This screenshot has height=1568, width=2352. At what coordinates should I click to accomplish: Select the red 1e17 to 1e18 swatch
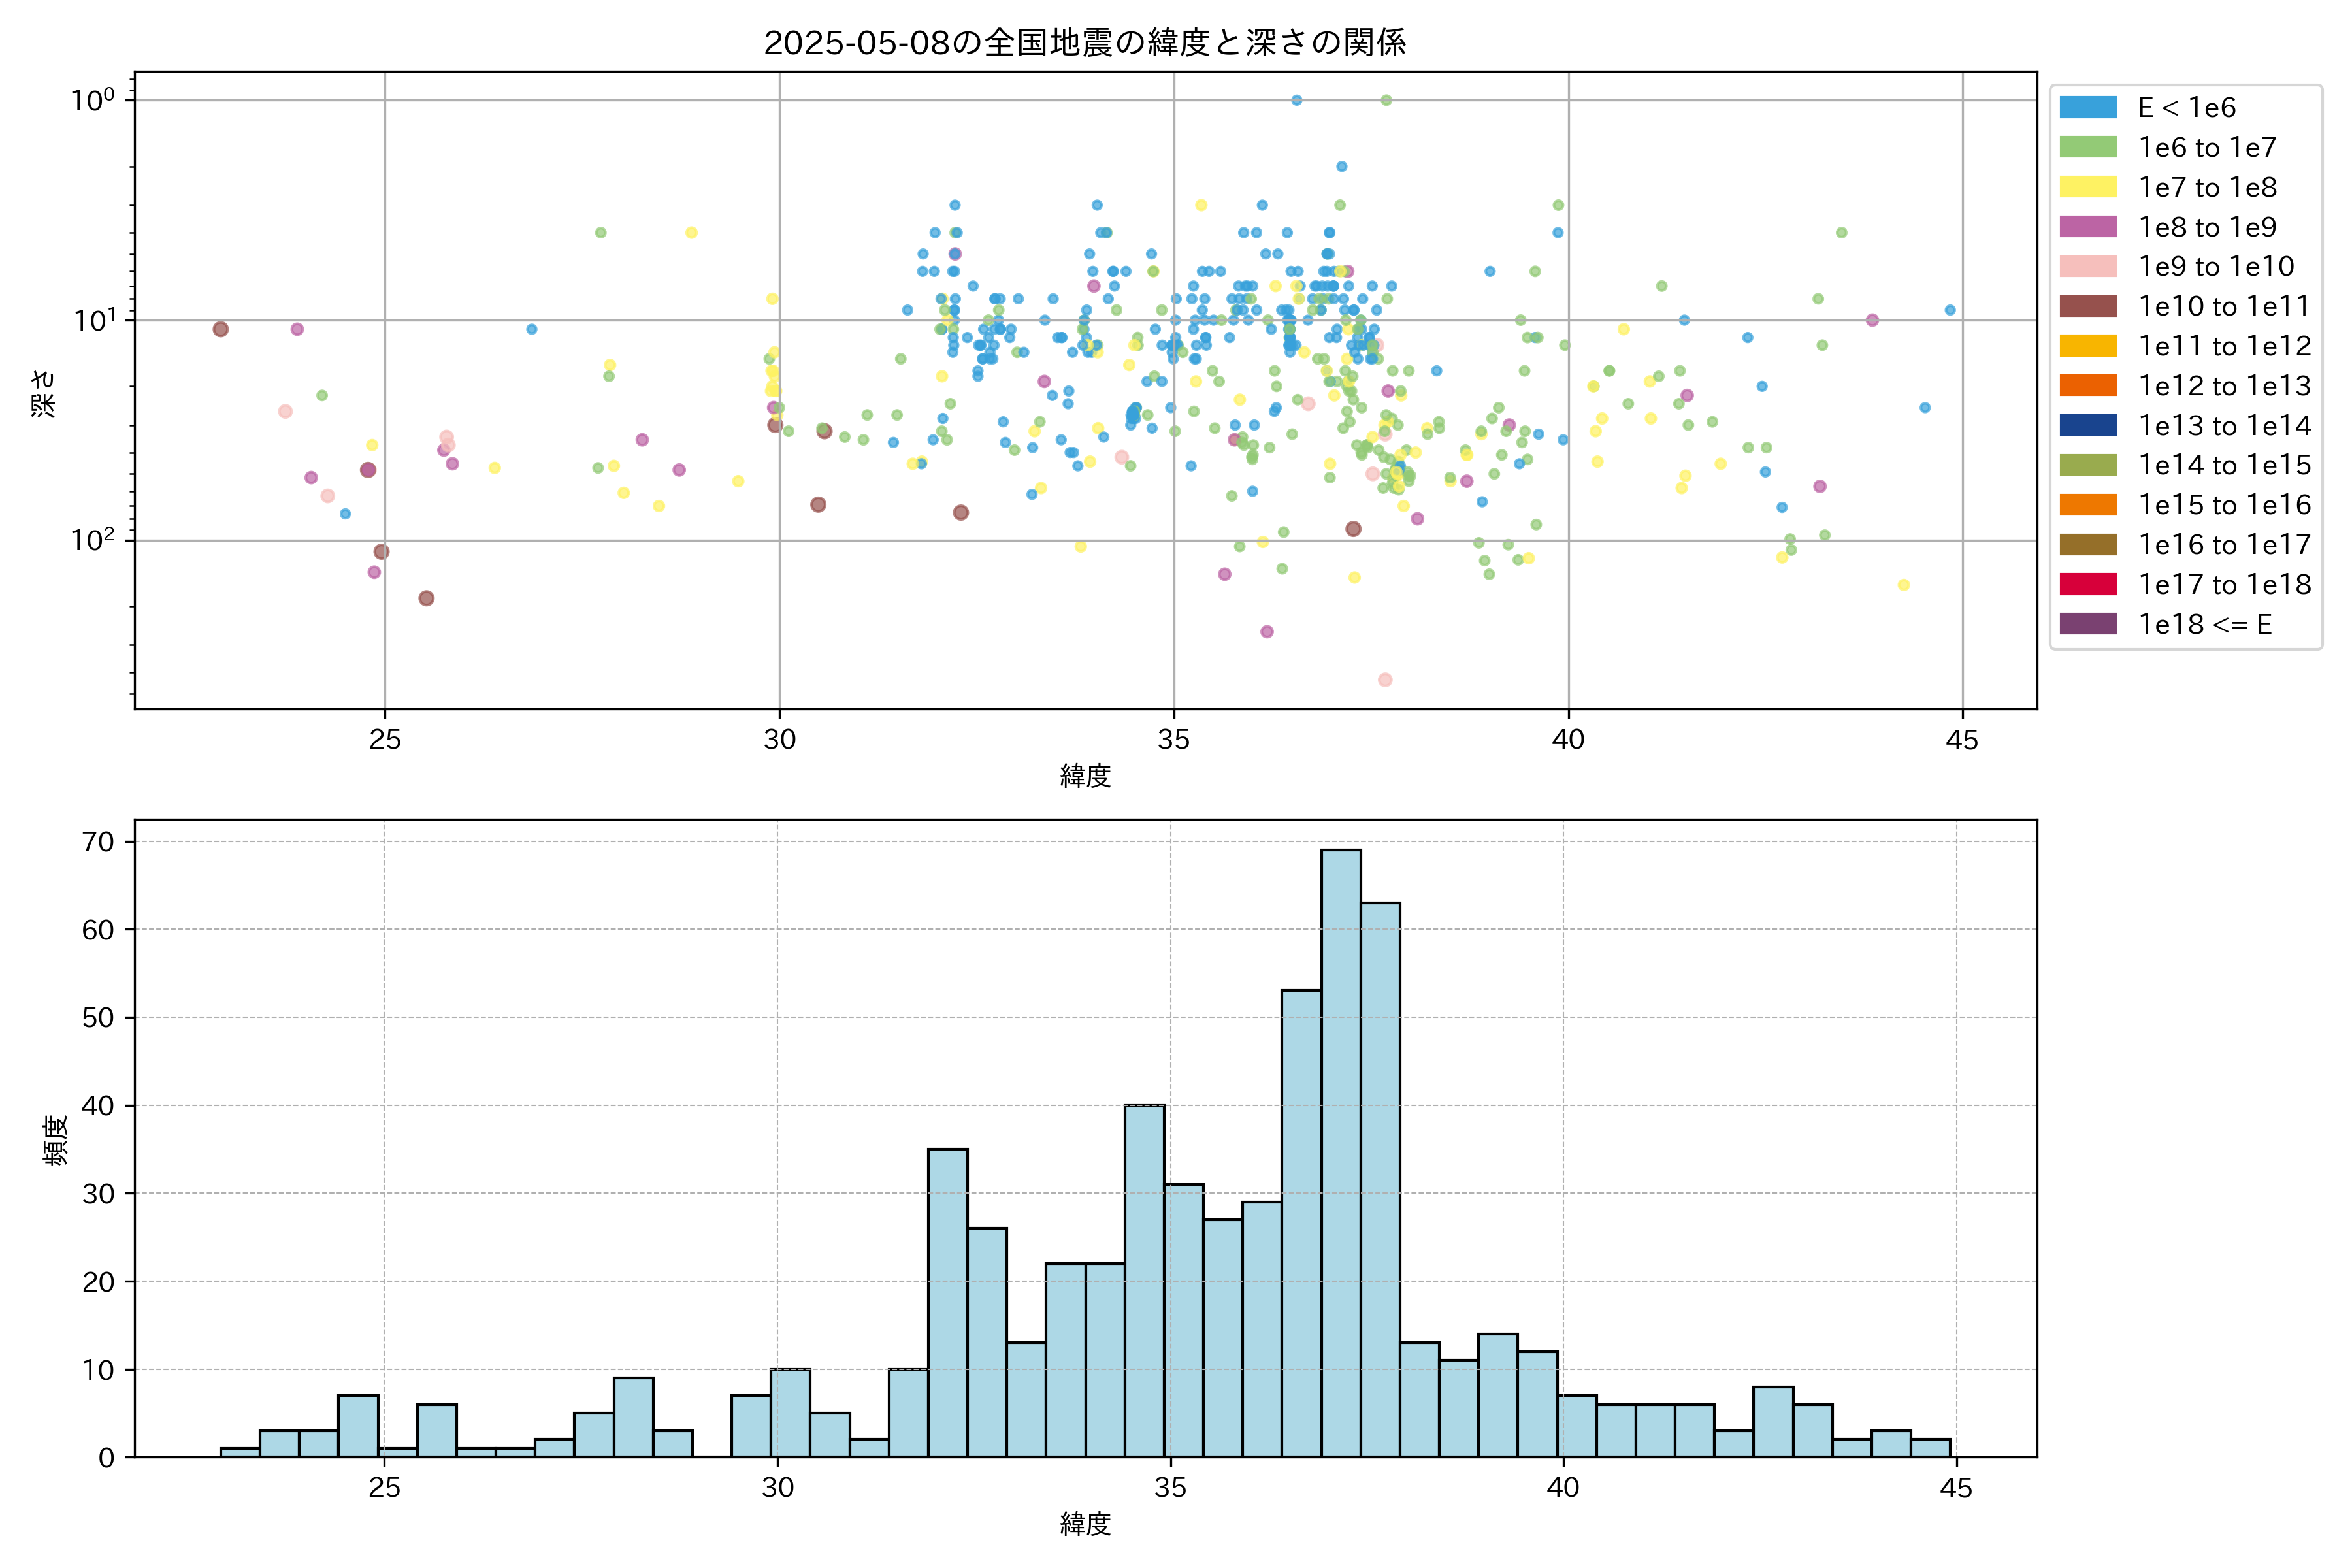pos(2088,584)
